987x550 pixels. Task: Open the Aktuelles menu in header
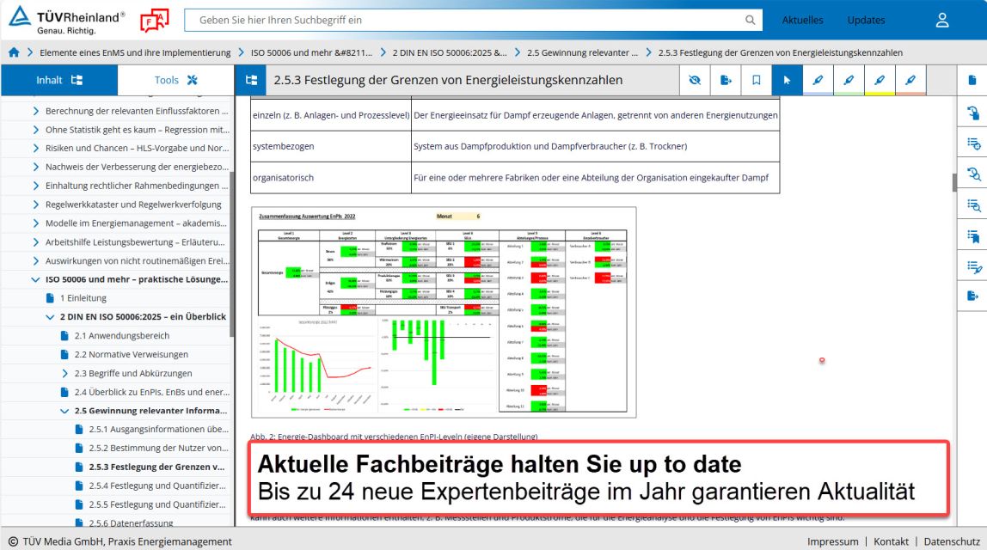click(802, 20)
